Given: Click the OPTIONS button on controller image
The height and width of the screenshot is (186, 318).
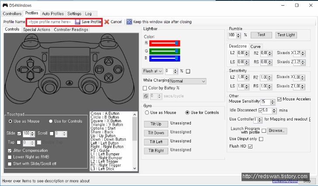Looking at the screenshot, I should [x=95, y=58].
